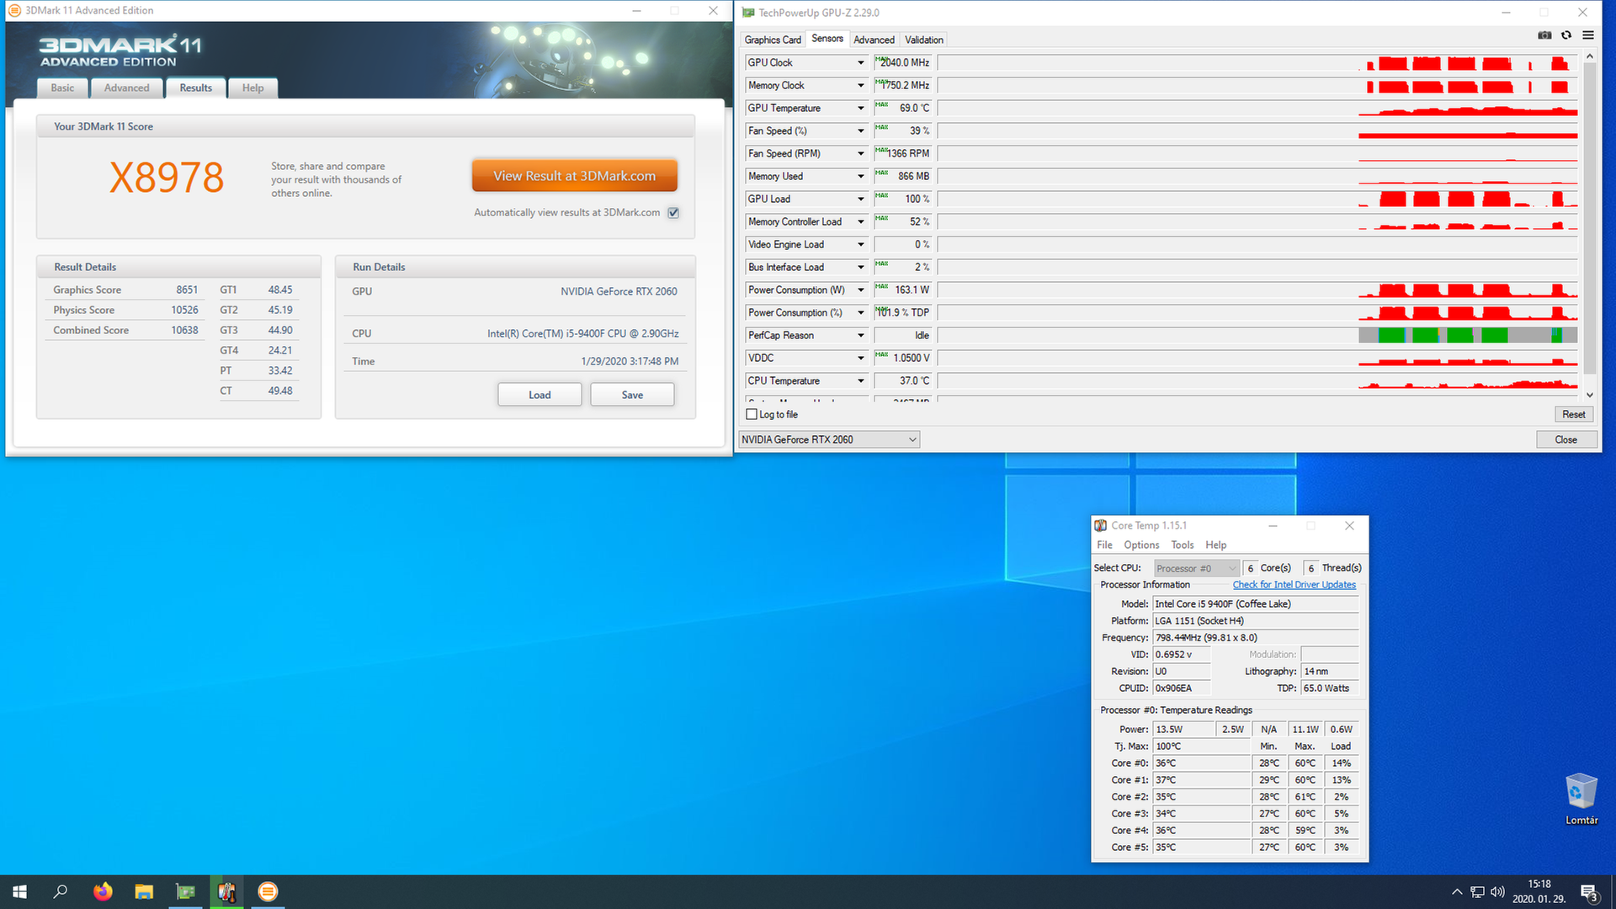
Task: Open NVIDIA GeForce RTX 2060 selector
Action: tap(829, 439)
